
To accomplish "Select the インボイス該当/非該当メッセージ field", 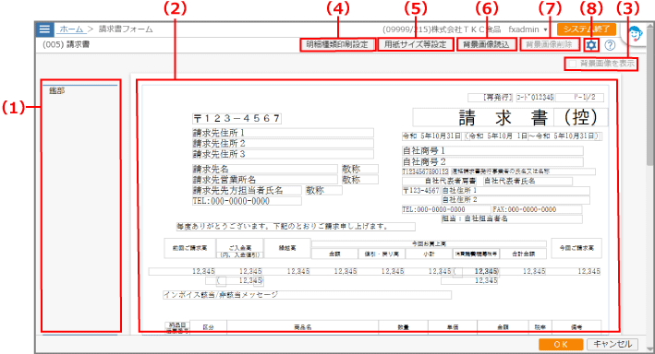I will tap(307, 295).
